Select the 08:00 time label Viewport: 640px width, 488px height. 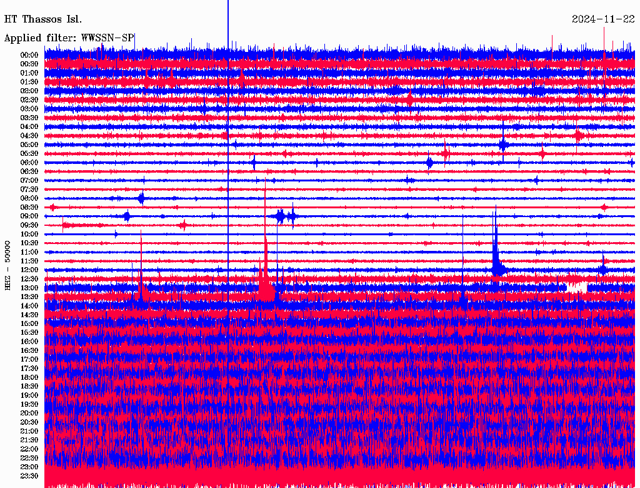click(29, 198)
